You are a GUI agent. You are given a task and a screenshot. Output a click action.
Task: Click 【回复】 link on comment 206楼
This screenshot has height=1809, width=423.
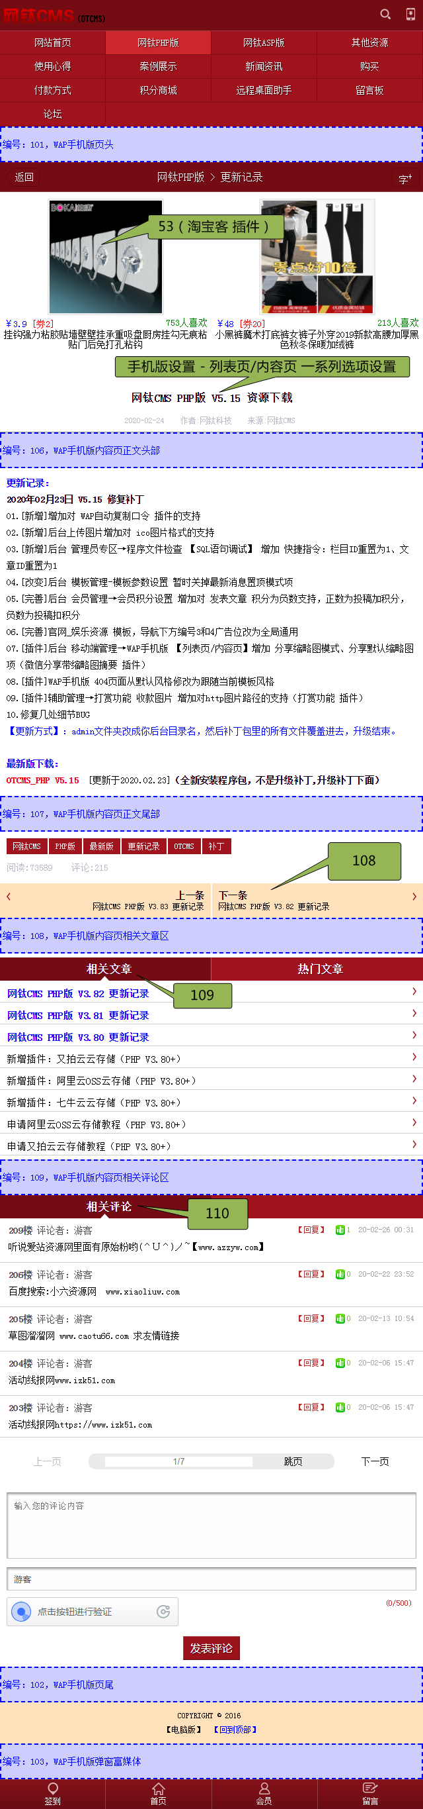(311, 1274)
